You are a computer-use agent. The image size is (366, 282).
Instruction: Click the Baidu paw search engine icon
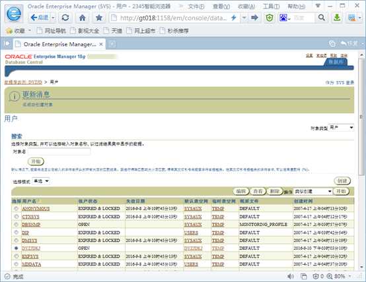[x=283, y=18]
